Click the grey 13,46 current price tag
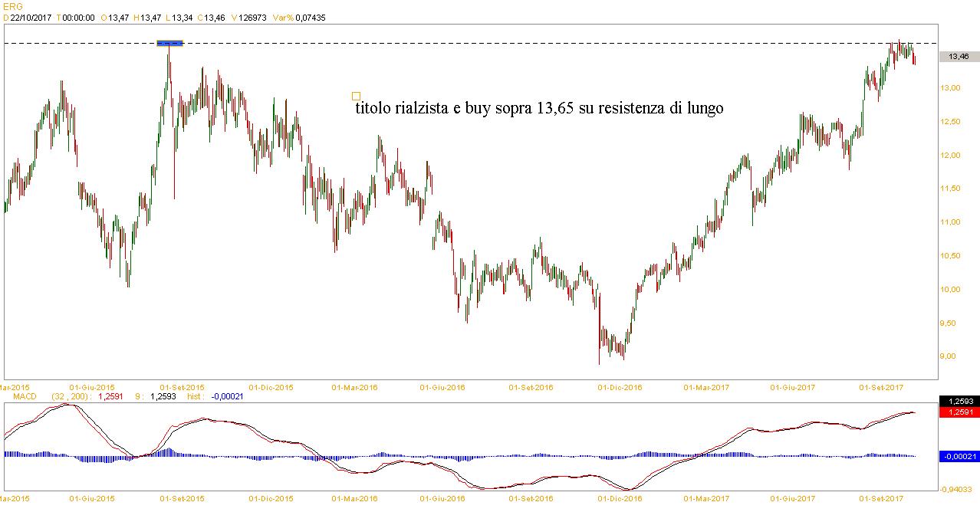This screenshot has height=512, width=980. pos(959,57)
